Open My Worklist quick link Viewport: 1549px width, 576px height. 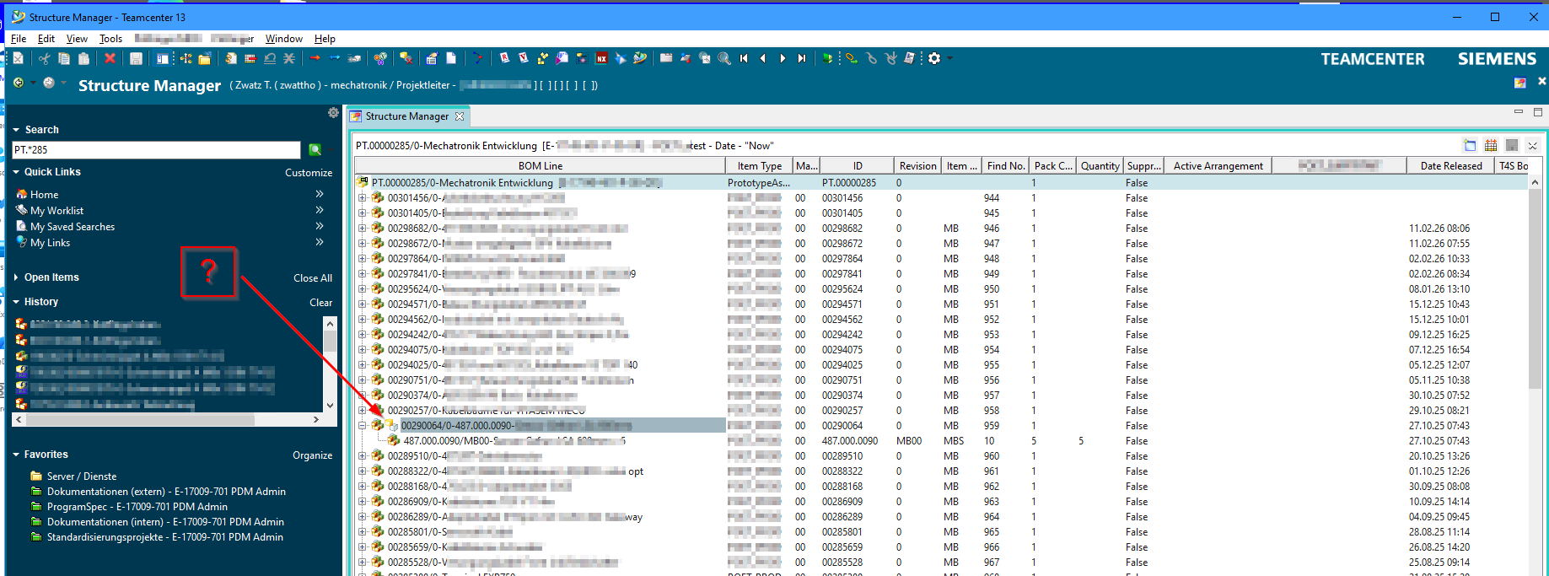pyautogui.click(x=56, y=211)
